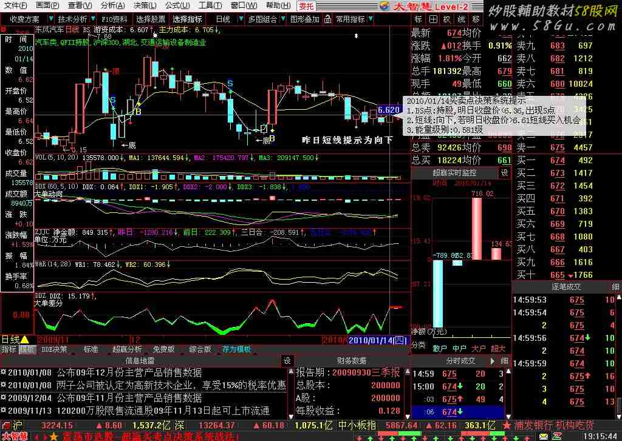
Task: Click the 设 button beside 超赢实时监控
Action: coord(504,173)
